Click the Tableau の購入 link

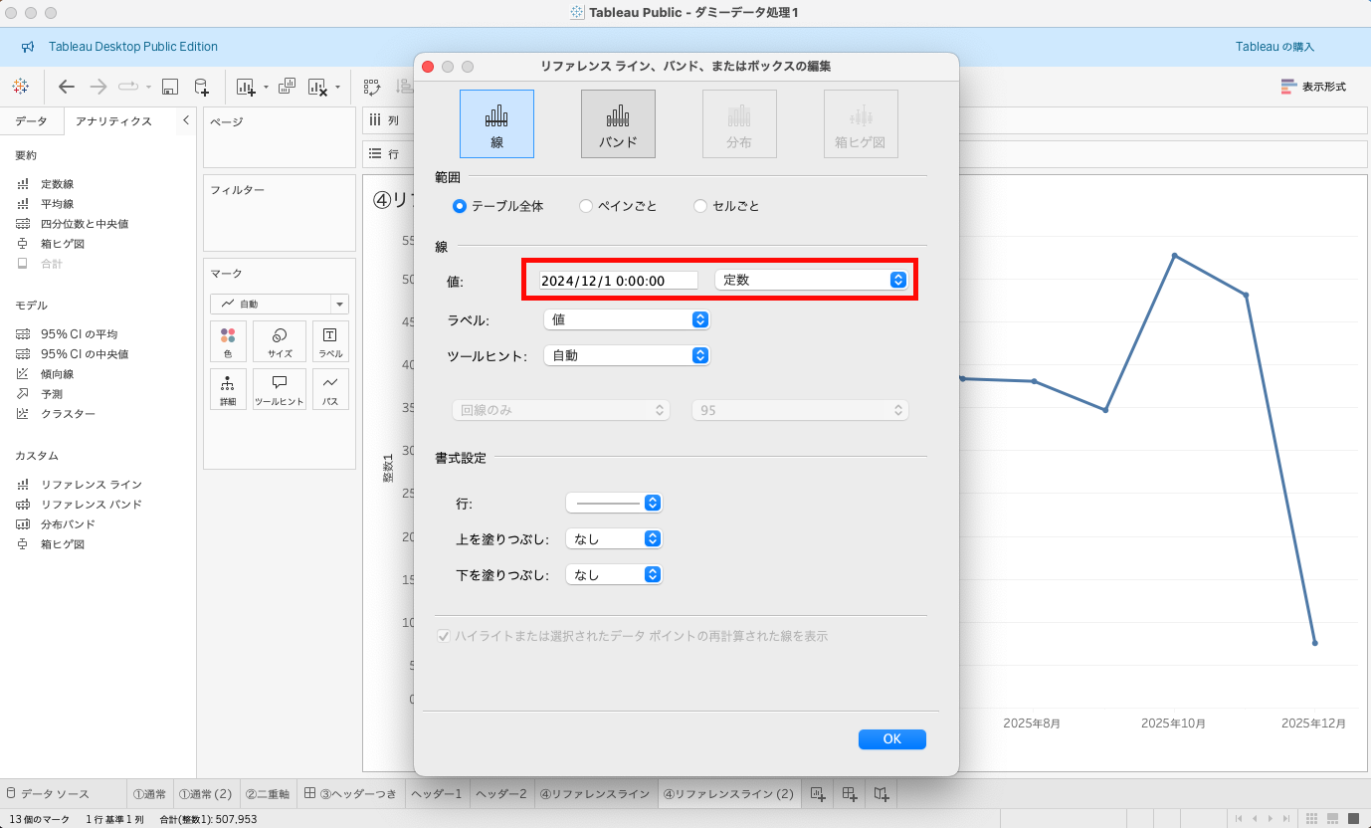pos(1274,47)
